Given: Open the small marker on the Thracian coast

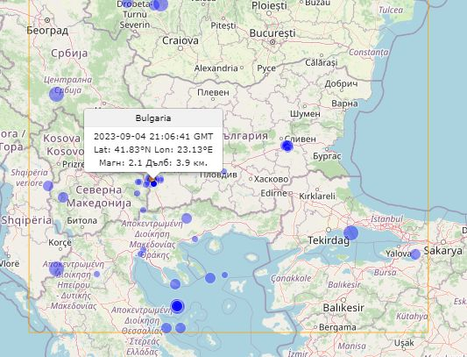Looking at the screenshot, I should click(x=195, y=239).
